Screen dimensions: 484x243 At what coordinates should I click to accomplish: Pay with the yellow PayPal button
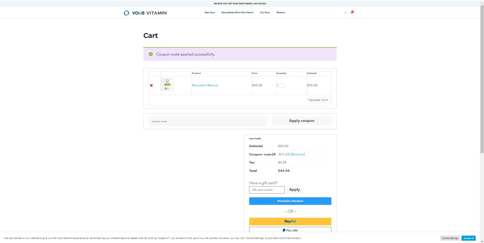coord(290,221)
